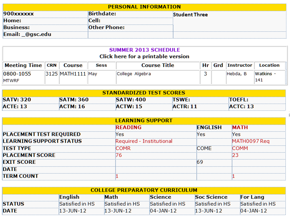The height and width of the screenshot is (218, 290).
Task: Click the LEARNING SUPPORT section header
Action: (x=145, y=121)
